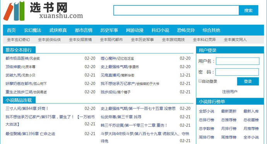Go to 恐怖灵异 category
This screenshot has height=144, width=267.
[186, 30]
